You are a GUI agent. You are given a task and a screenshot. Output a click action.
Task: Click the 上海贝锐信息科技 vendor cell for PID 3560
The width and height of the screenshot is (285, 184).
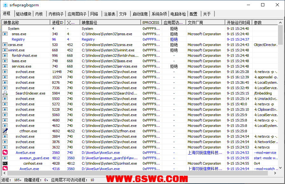point(205,153)
